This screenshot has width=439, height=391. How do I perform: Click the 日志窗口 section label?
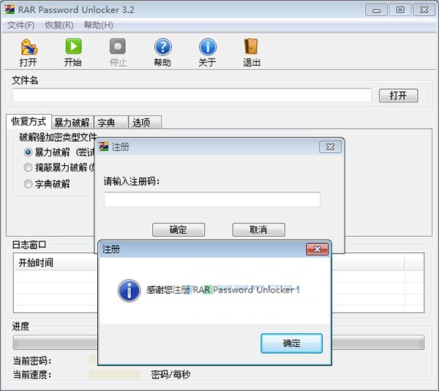pyautogui.click(x=29, y=245)
